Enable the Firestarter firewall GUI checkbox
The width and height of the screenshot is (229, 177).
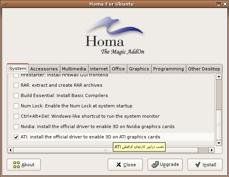(16, 75)
